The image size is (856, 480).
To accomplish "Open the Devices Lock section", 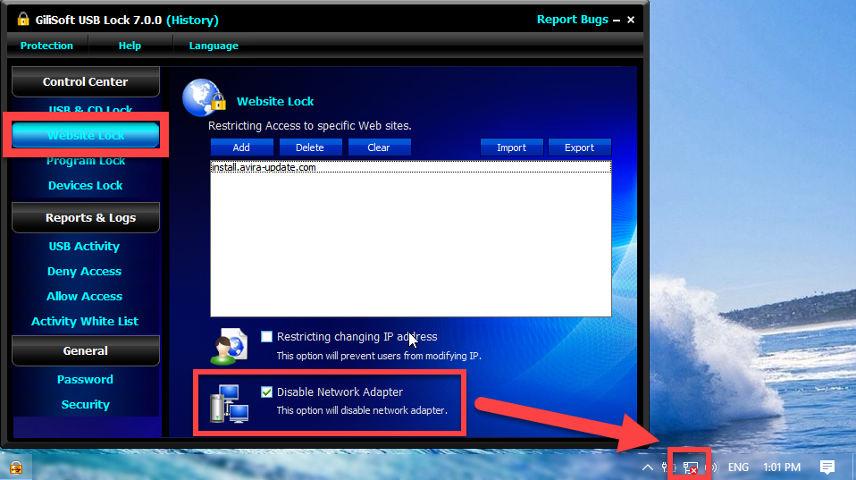I will pos(85,186).
